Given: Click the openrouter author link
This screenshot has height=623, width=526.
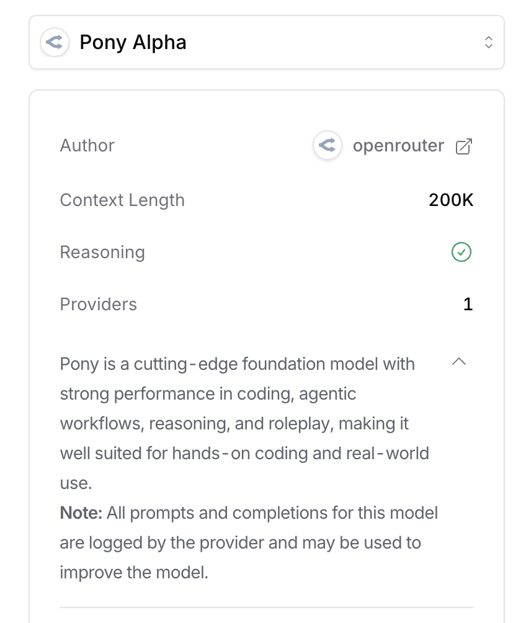Looking at the screenshot, I should [398, 145].
